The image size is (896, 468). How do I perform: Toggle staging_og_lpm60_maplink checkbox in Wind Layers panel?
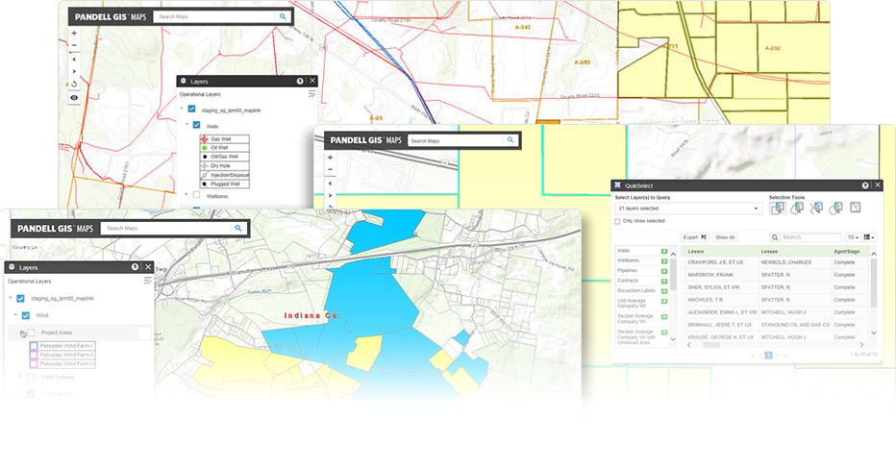tap(20, 298)
